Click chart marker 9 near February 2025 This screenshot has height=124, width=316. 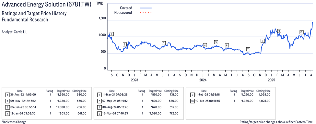279,31
